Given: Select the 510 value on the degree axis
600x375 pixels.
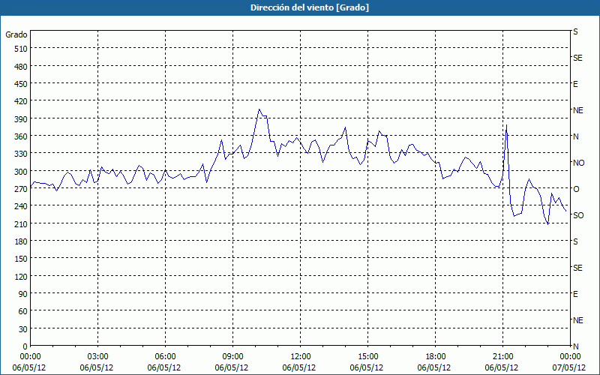Looking at the screenshot, I should pos(21,49).
